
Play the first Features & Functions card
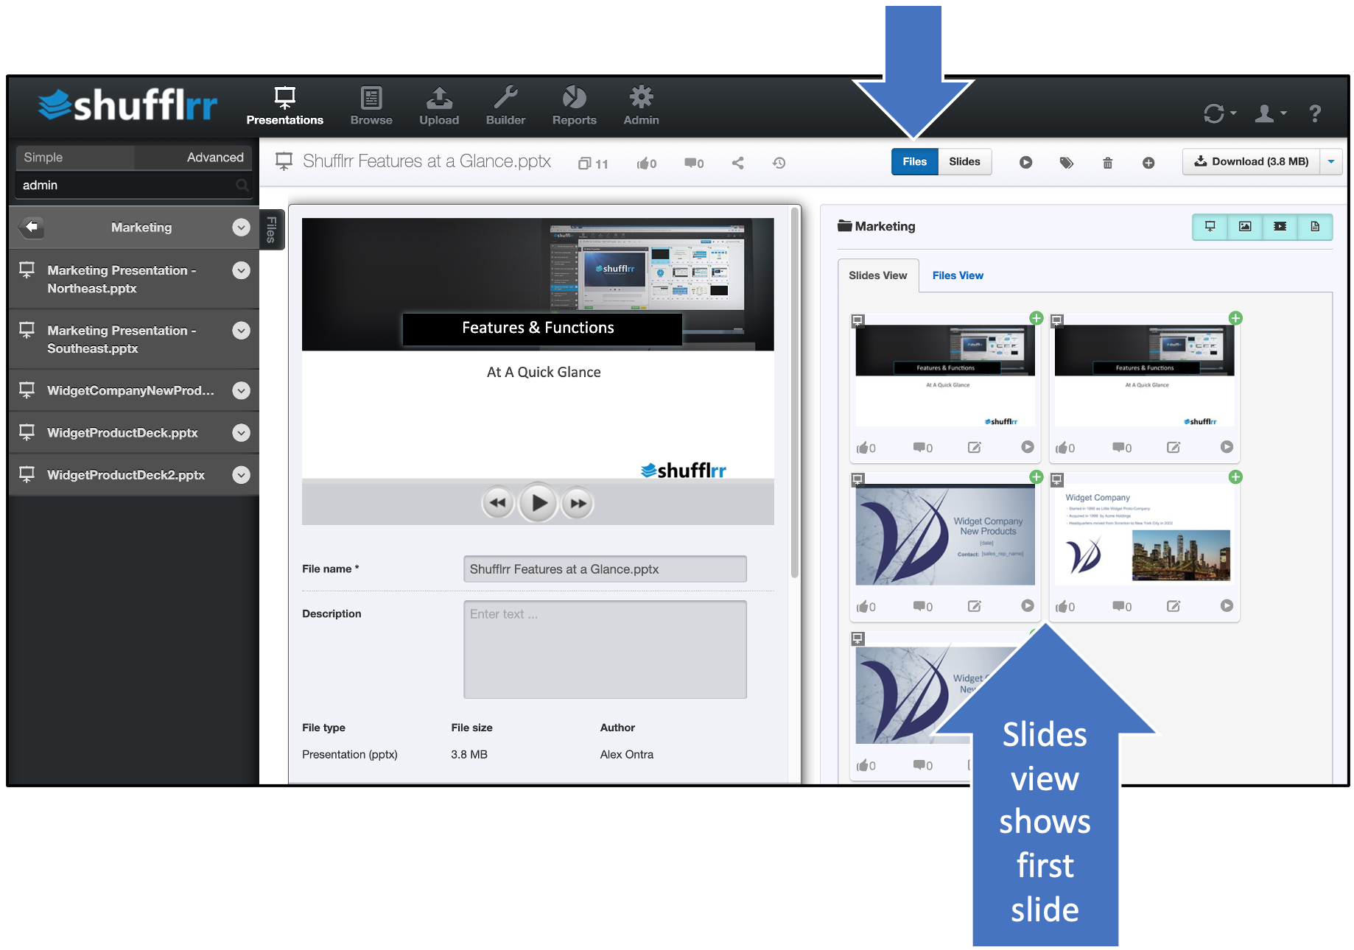[1028, 447]
